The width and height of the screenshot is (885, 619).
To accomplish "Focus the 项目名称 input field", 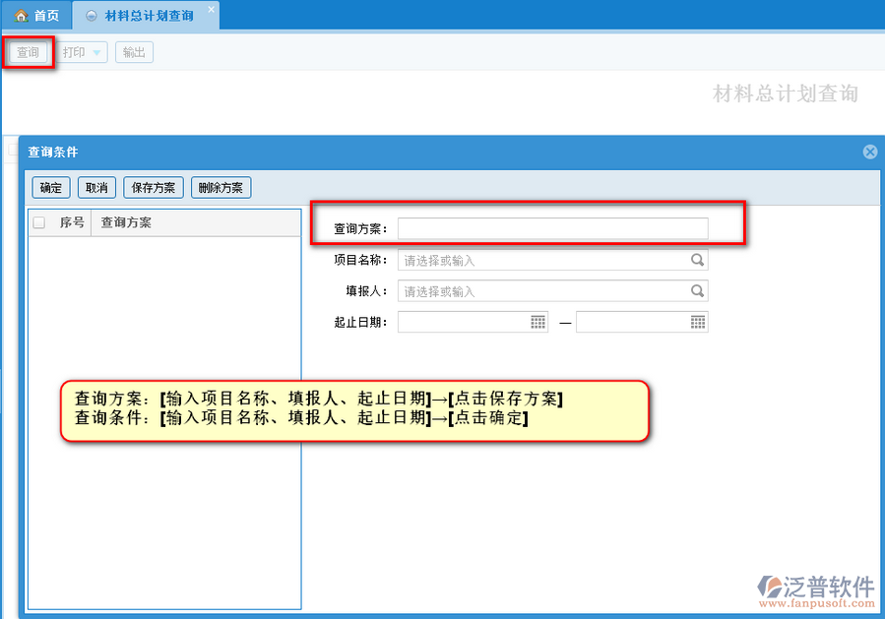I will pos(552,260).
